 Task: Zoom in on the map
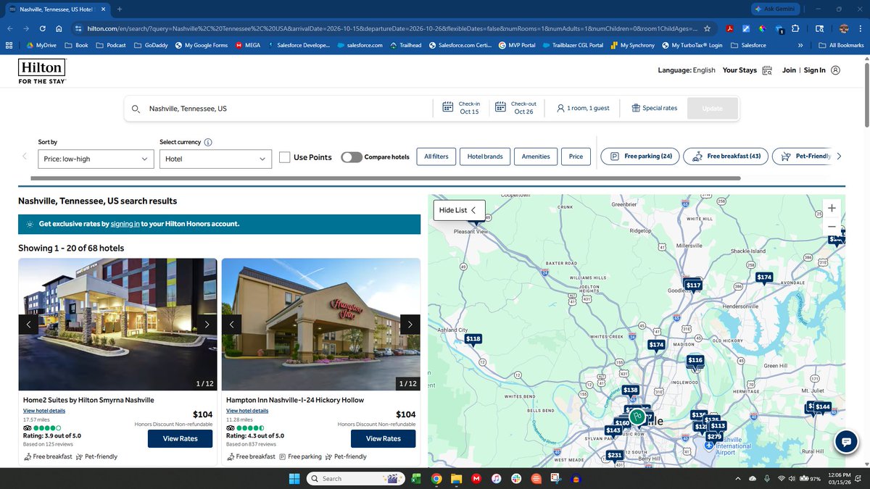[x=832, y=208]
